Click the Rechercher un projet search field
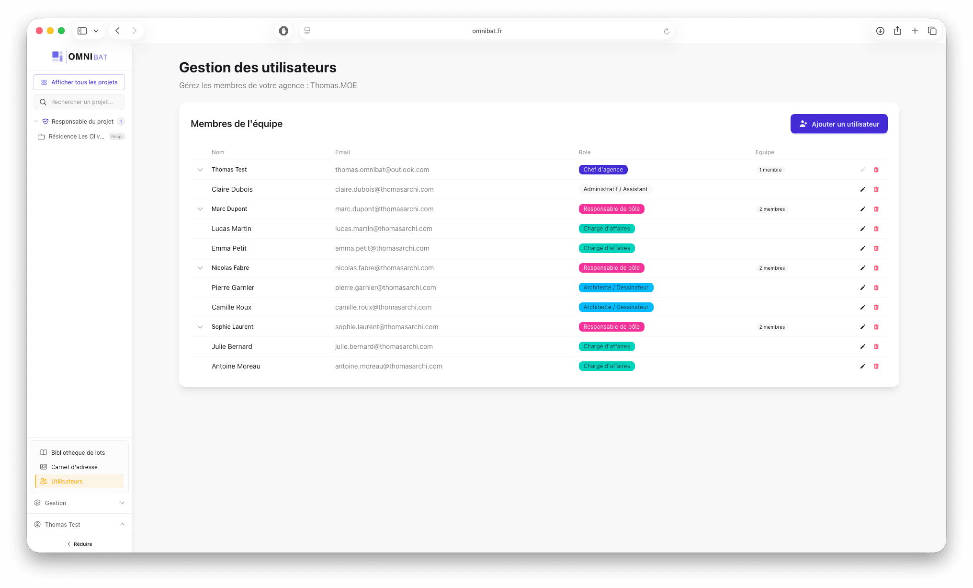This screenshot has height=588, width=973. pos(79,102)
